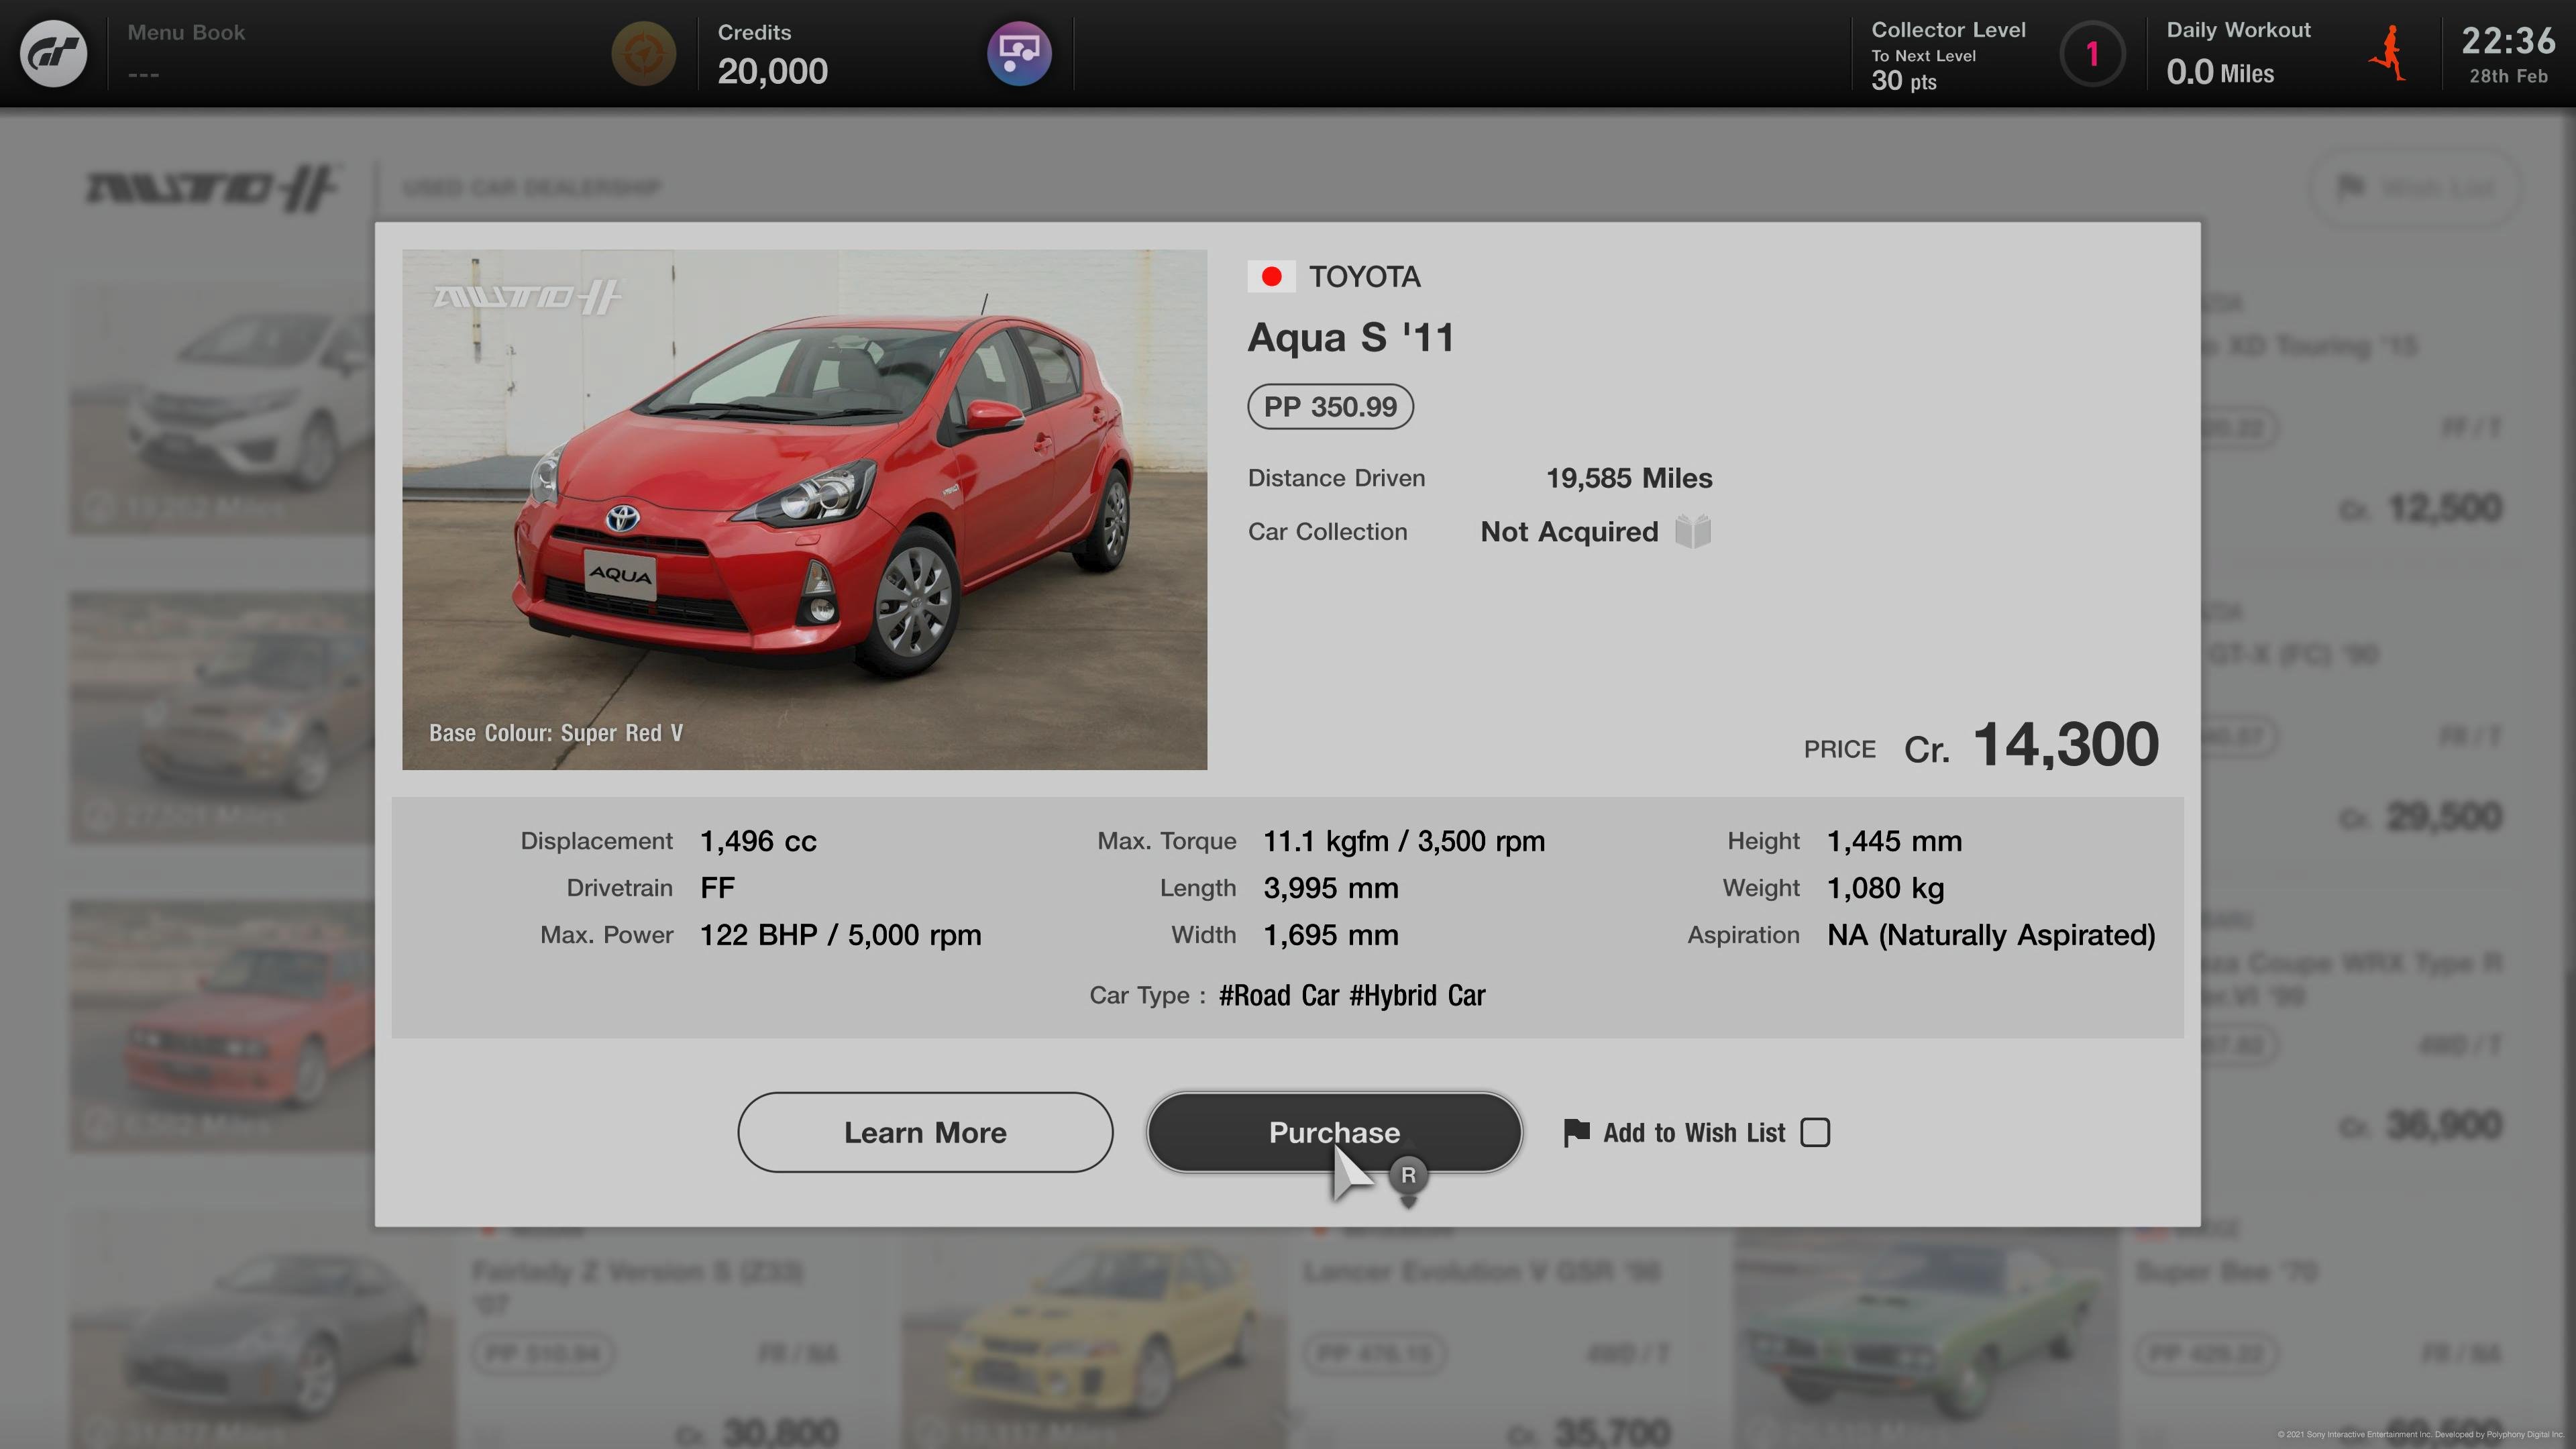Click the Car Collection book icon
Image resolution: width=2576 pixels, height=1449 pixels.
[x=1692, y=531]
